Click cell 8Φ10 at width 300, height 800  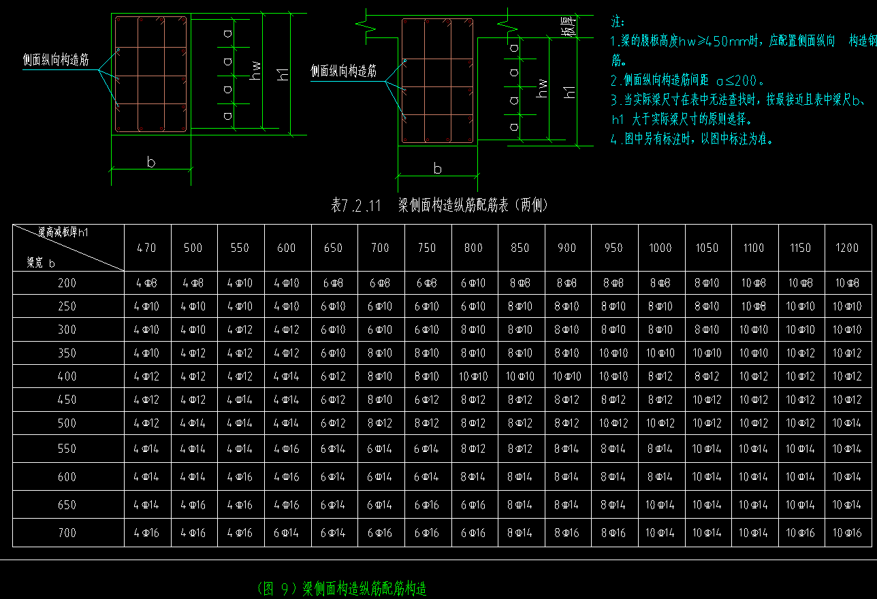pos(473,329)
